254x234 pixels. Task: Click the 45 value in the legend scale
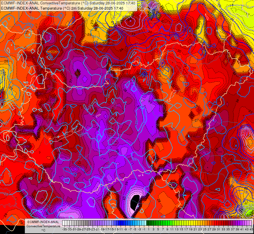coord(251,230)
